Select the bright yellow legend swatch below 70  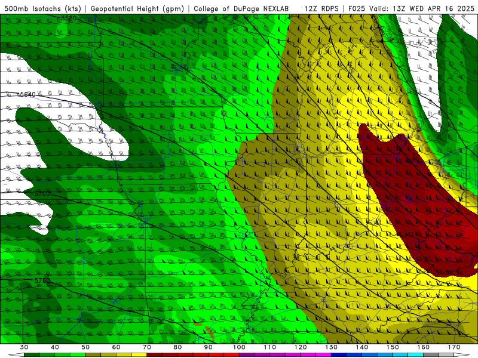pos(139,355)
